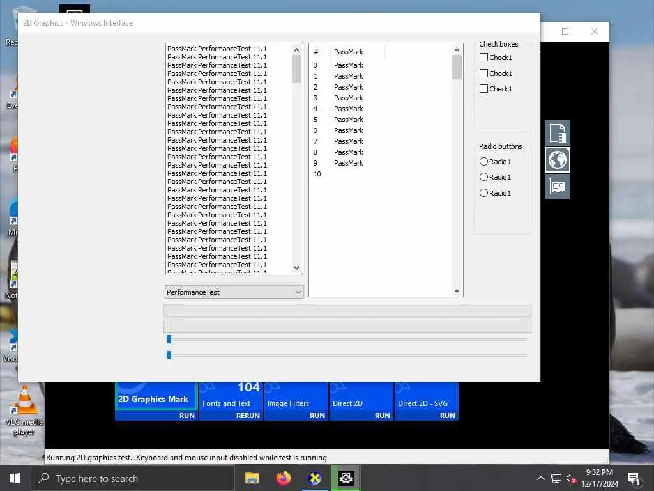
Task: Launch Firefox from the taskbar
Action: tap(283, 478)
